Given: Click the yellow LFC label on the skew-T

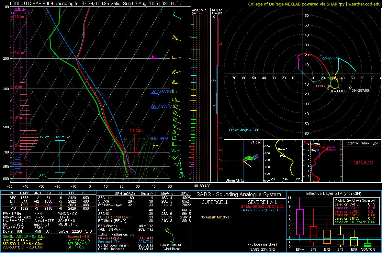Looking at the screenshot, I should pos(154,147).
